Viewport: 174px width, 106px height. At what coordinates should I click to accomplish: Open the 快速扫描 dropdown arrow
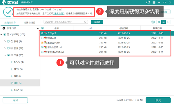(38, 28)
